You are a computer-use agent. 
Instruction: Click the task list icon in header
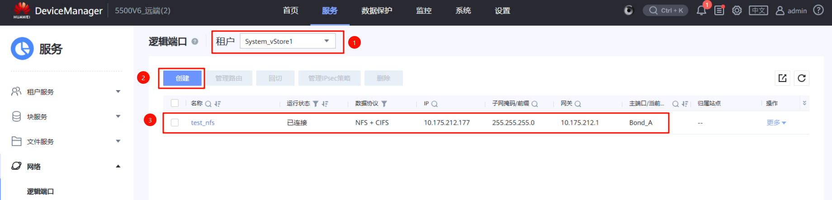719,10
